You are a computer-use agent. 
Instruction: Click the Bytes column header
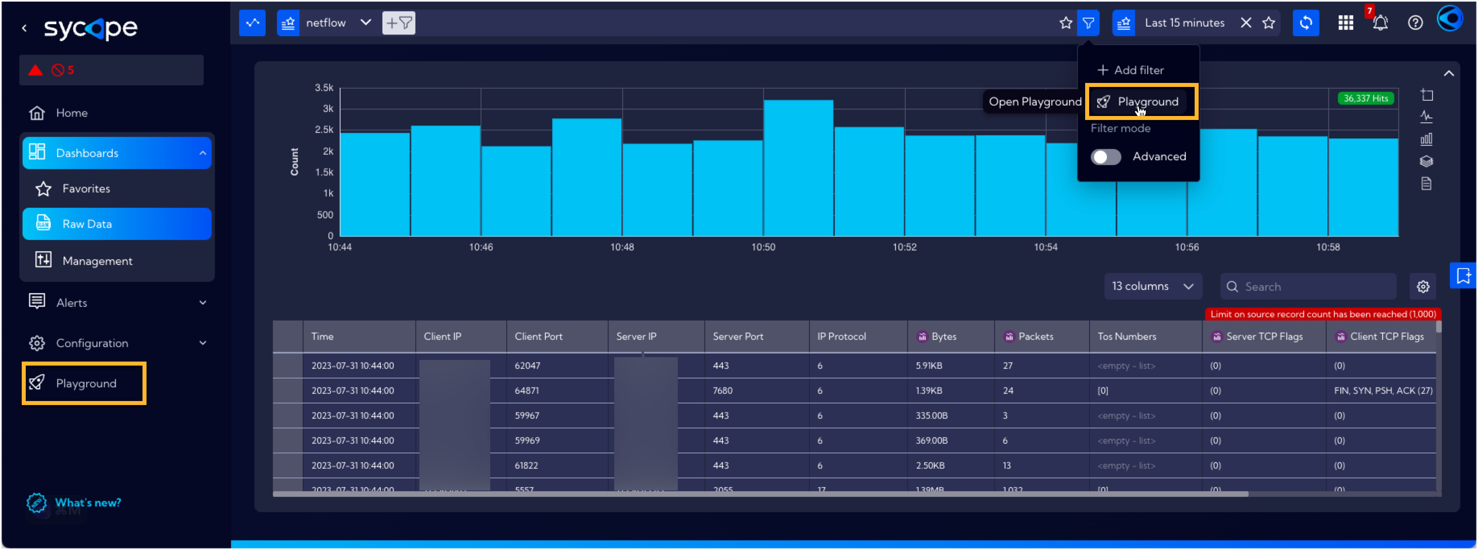click(x=951, y=337)
